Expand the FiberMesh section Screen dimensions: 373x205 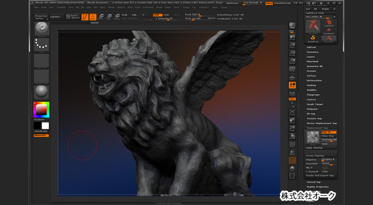pyautogui.click(x=312, y=61)
